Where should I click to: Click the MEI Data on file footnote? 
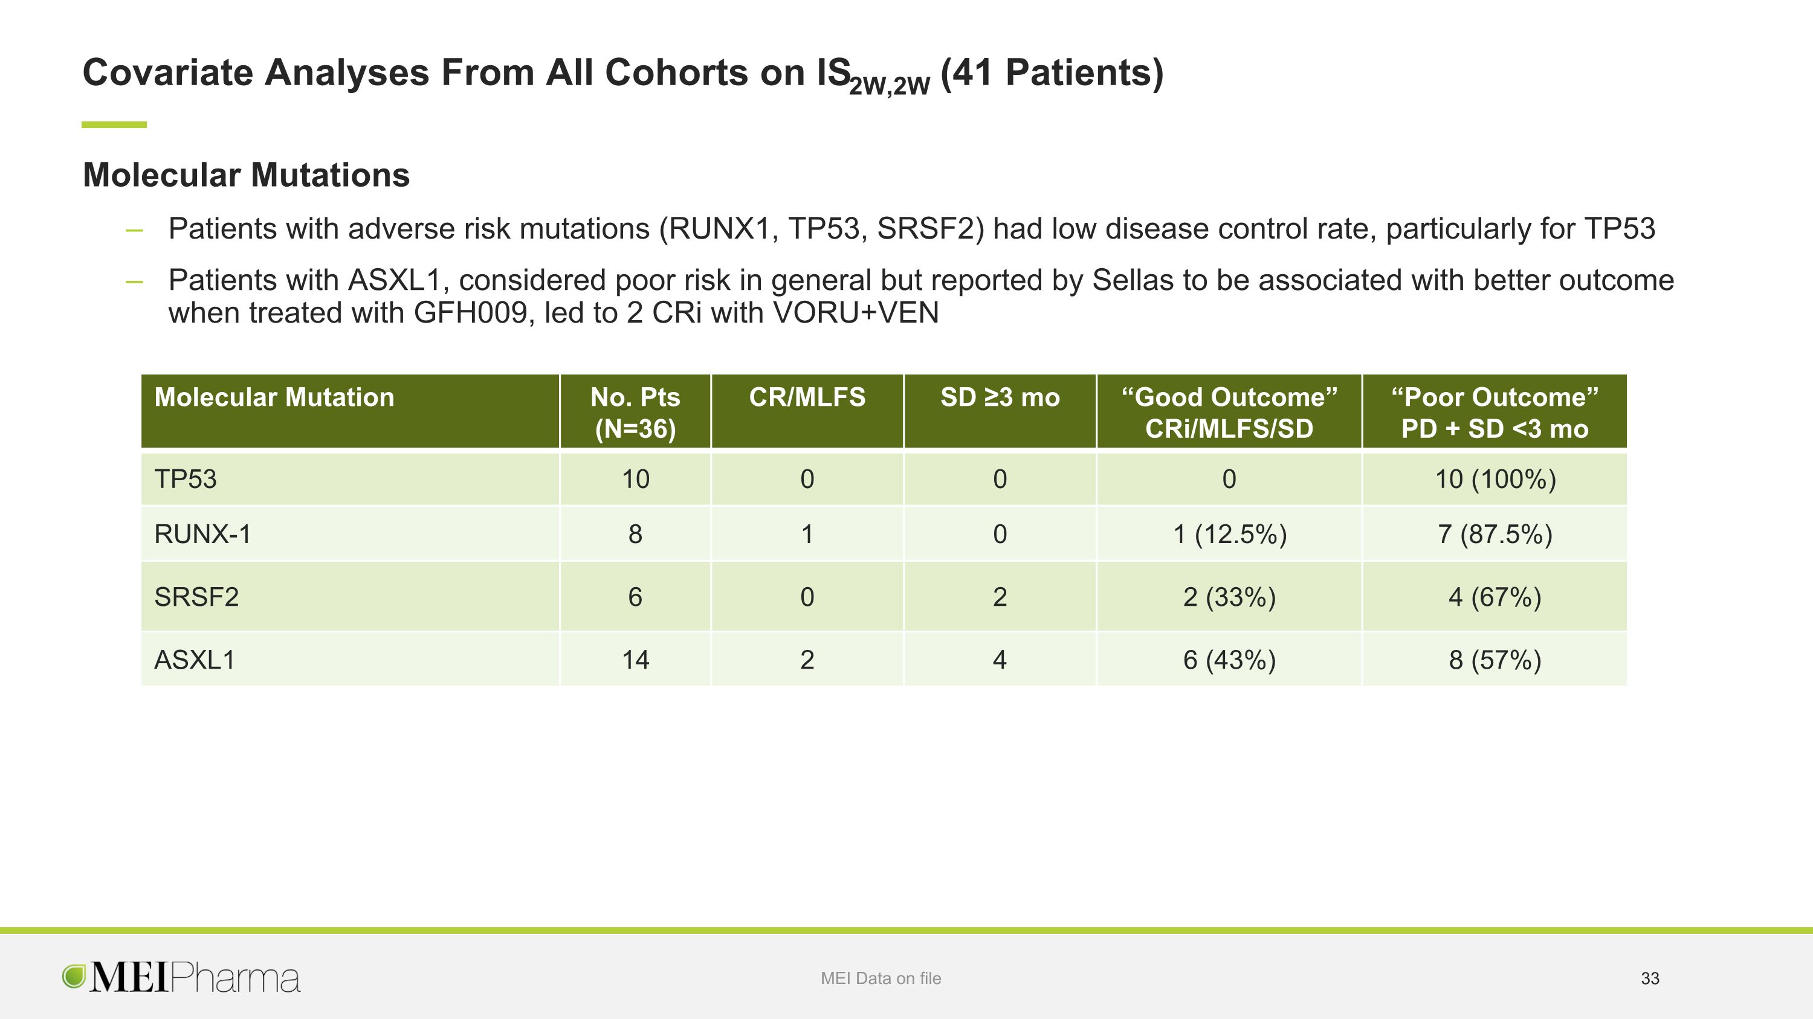coord(881,978)
